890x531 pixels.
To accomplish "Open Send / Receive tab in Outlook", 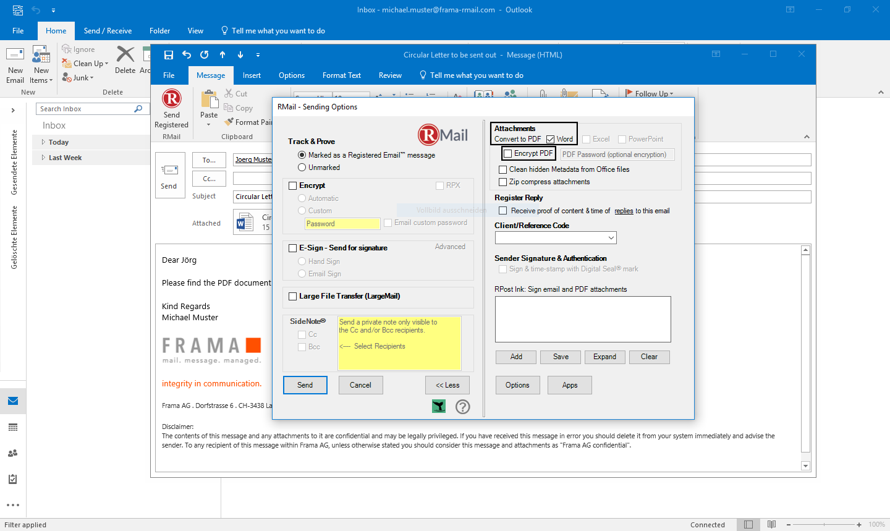I will 108,31.
